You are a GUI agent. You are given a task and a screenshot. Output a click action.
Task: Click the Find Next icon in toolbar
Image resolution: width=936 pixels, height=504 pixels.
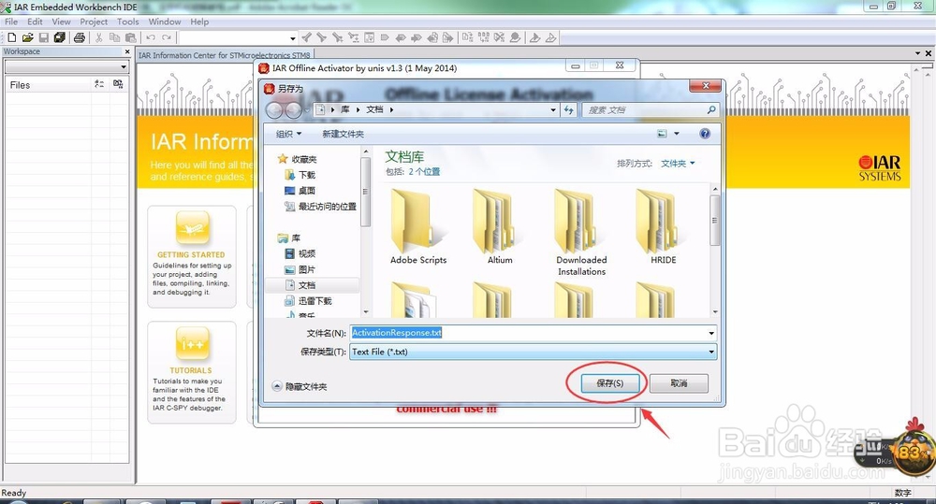point(322,37)
